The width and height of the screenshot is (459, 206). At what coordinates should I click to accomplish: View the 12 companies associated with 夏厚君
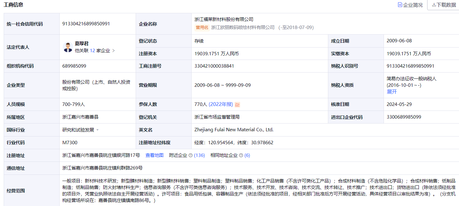(92, 51)
